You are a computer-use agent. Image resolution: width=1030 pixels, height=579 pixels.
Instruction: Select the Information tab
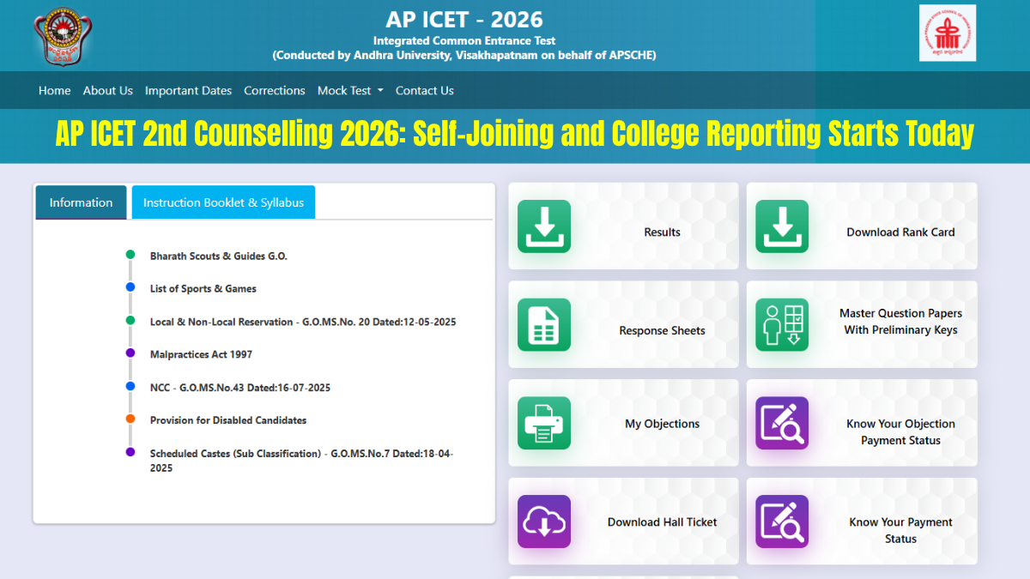tap(81, 202)
